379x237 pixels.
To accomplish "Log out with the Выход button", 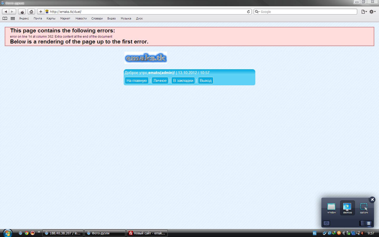I will click(x=206, y=81).
